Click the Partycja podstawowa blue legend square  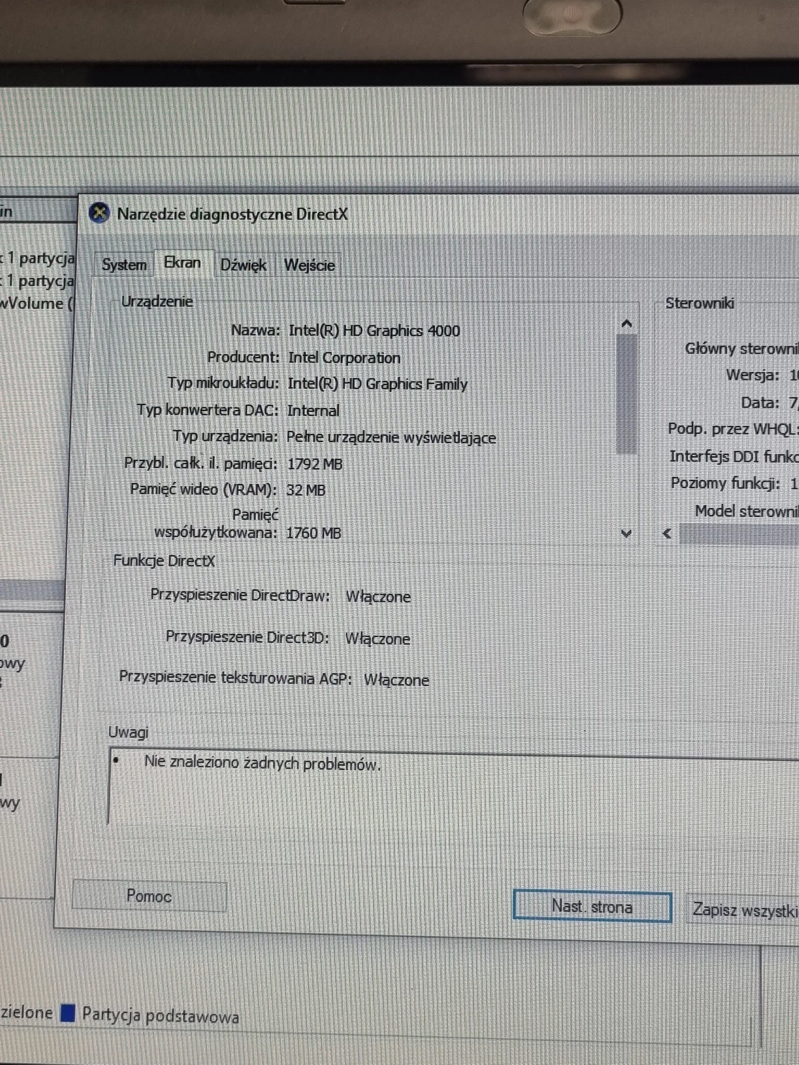click(x=67, y=1013)
